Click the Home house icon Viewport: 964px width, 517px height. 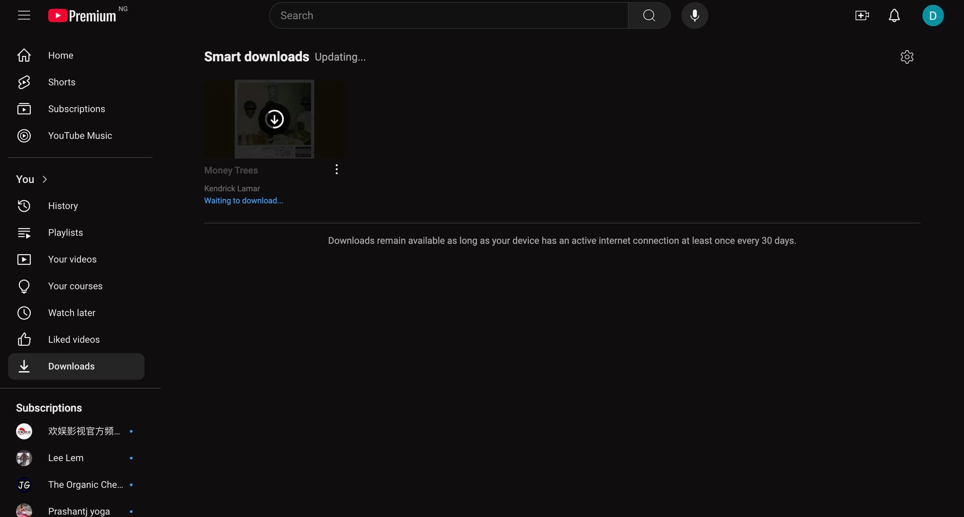click(24, 55)
